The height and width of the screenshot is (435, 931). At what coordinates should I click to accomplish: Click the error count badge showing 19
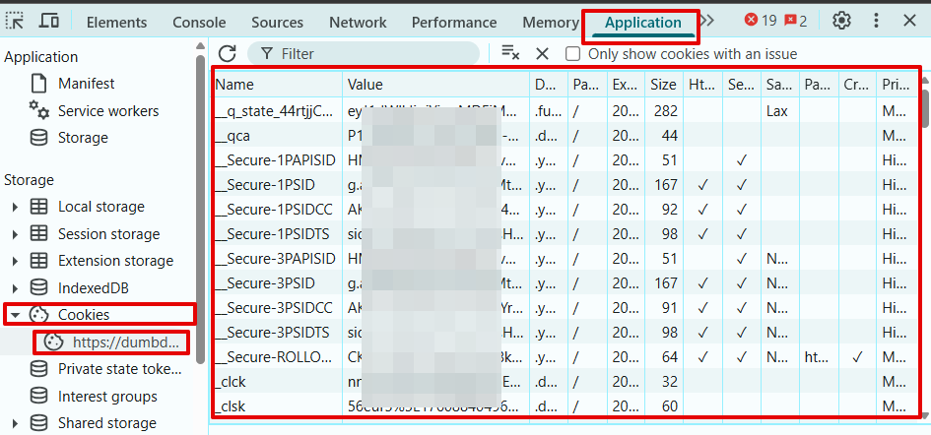(x=760, y=21)
